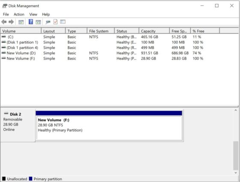The image size is (240, 182).
Task: Select drive icon beside Disk 1 partition 4
Action: (4, 47)
